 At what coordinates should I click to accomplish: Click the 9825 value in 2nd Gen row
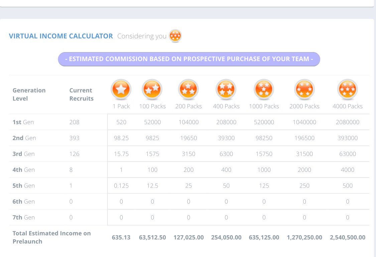click(152, 138)
